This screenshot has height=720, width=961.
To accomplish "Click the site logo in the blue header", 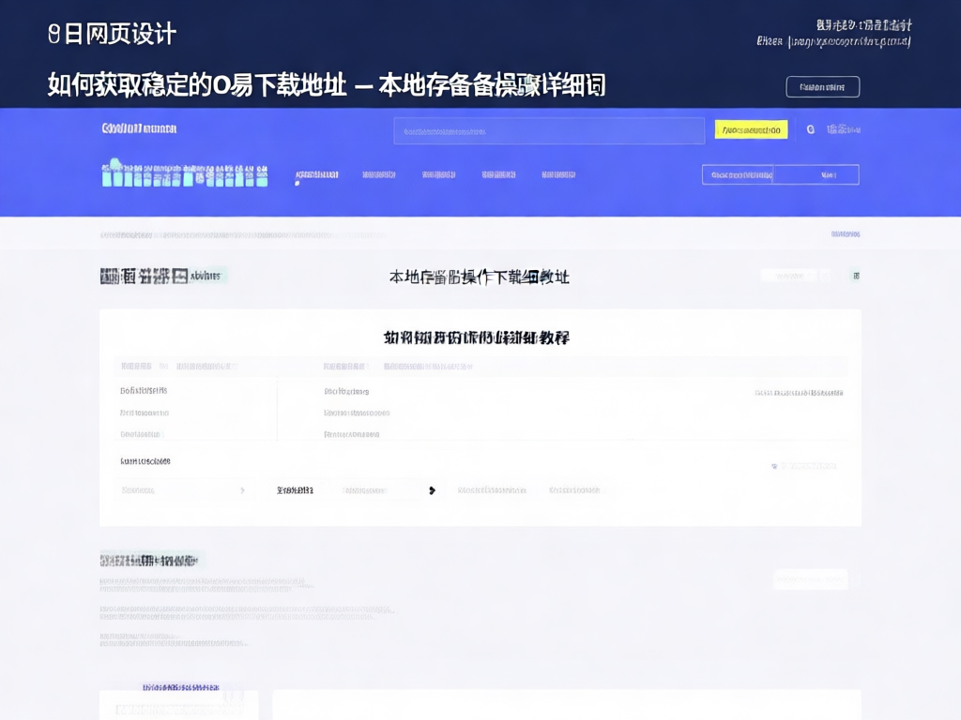I will pyautogui.click(x=139, y=128).
